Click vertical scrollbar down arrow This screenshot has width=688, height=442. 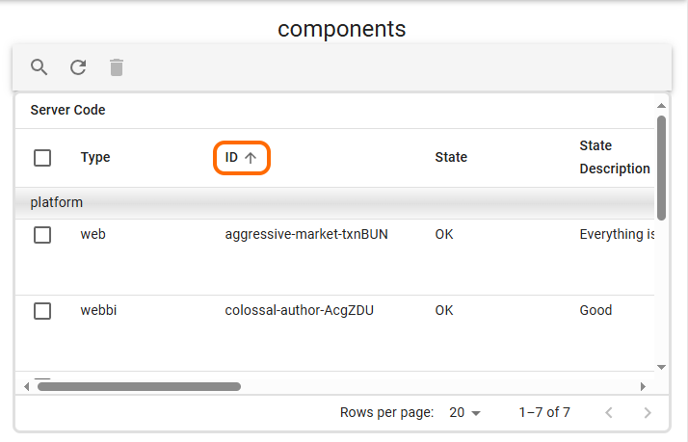point(661,367)
